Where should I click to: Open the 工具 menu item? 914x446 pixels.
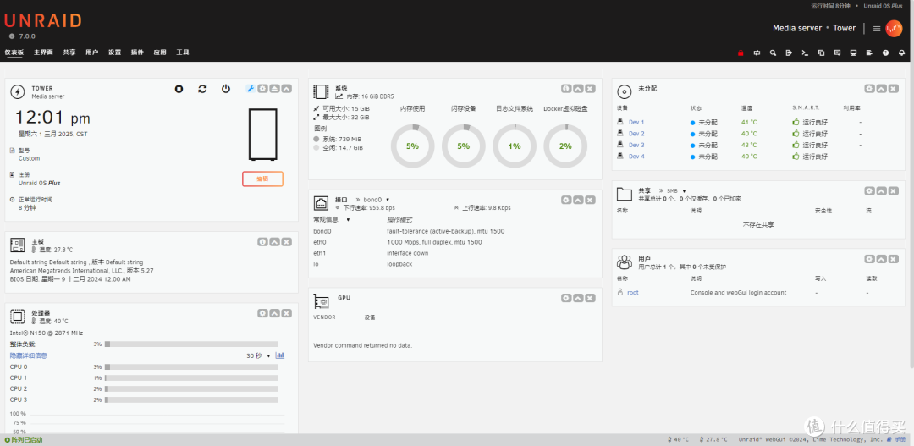click(x=183, y=52)
